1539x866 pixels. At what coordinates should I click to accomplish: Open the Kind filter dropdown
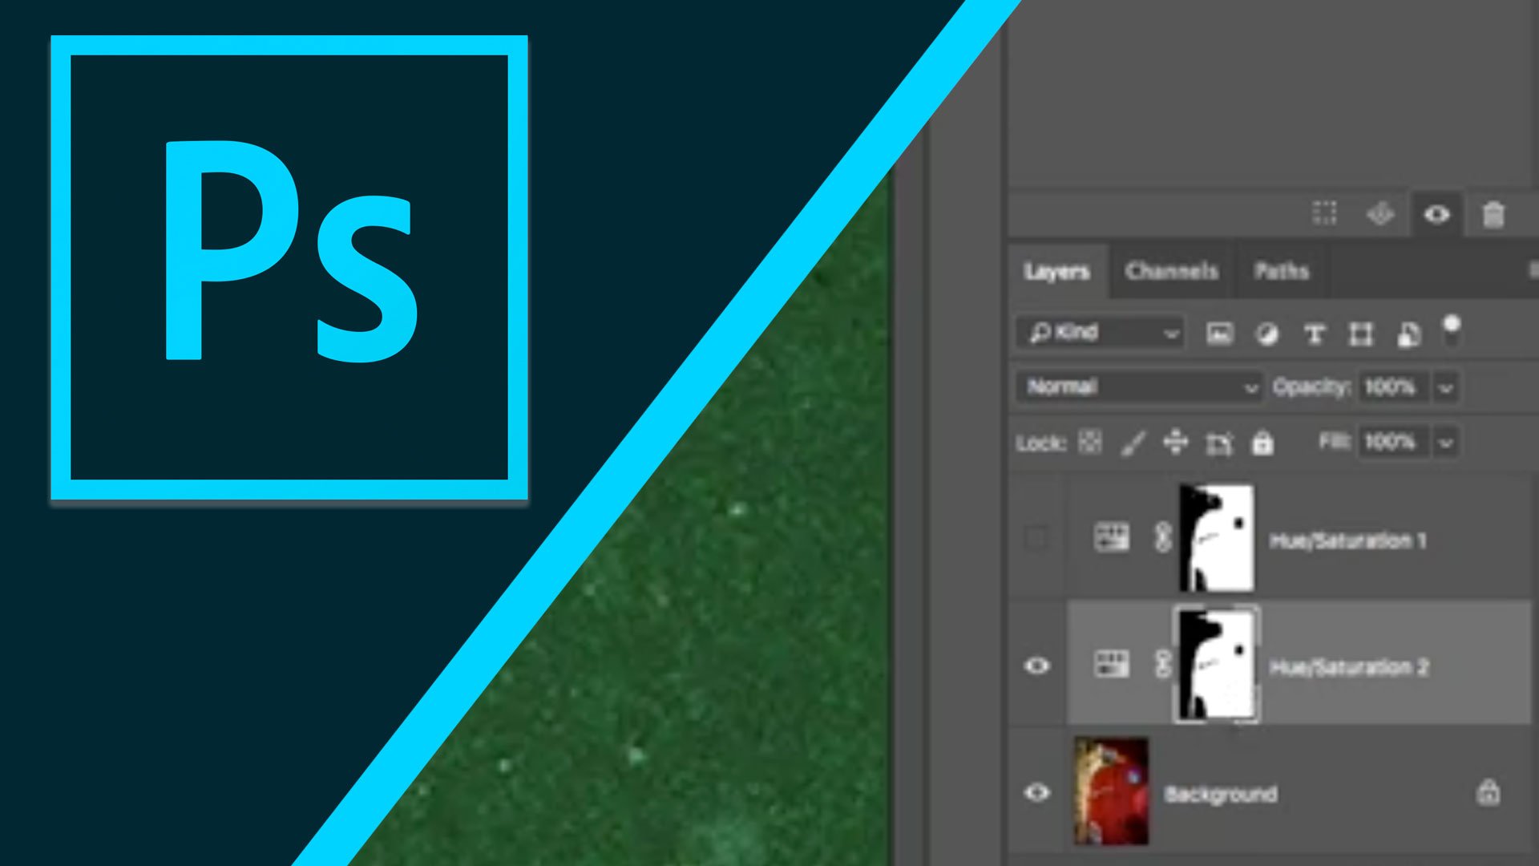coord(1100,332)
